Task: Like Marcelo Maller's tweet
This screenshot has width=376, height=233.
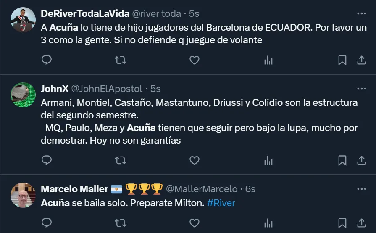Action: 194,222
